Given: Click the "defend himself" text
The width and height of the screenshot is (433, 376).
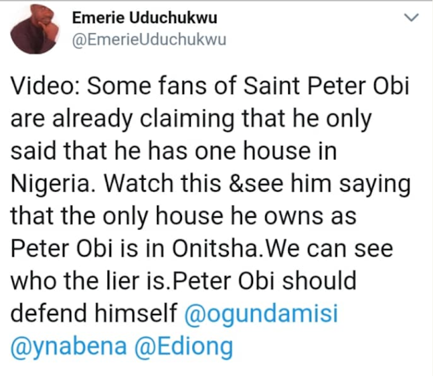Looking at the screenshot, I should (94, 314).
